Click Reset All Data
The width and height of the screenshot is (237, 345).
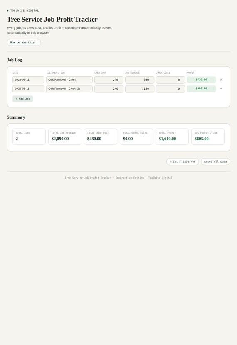pyautogui.click(x=215, y=162)
